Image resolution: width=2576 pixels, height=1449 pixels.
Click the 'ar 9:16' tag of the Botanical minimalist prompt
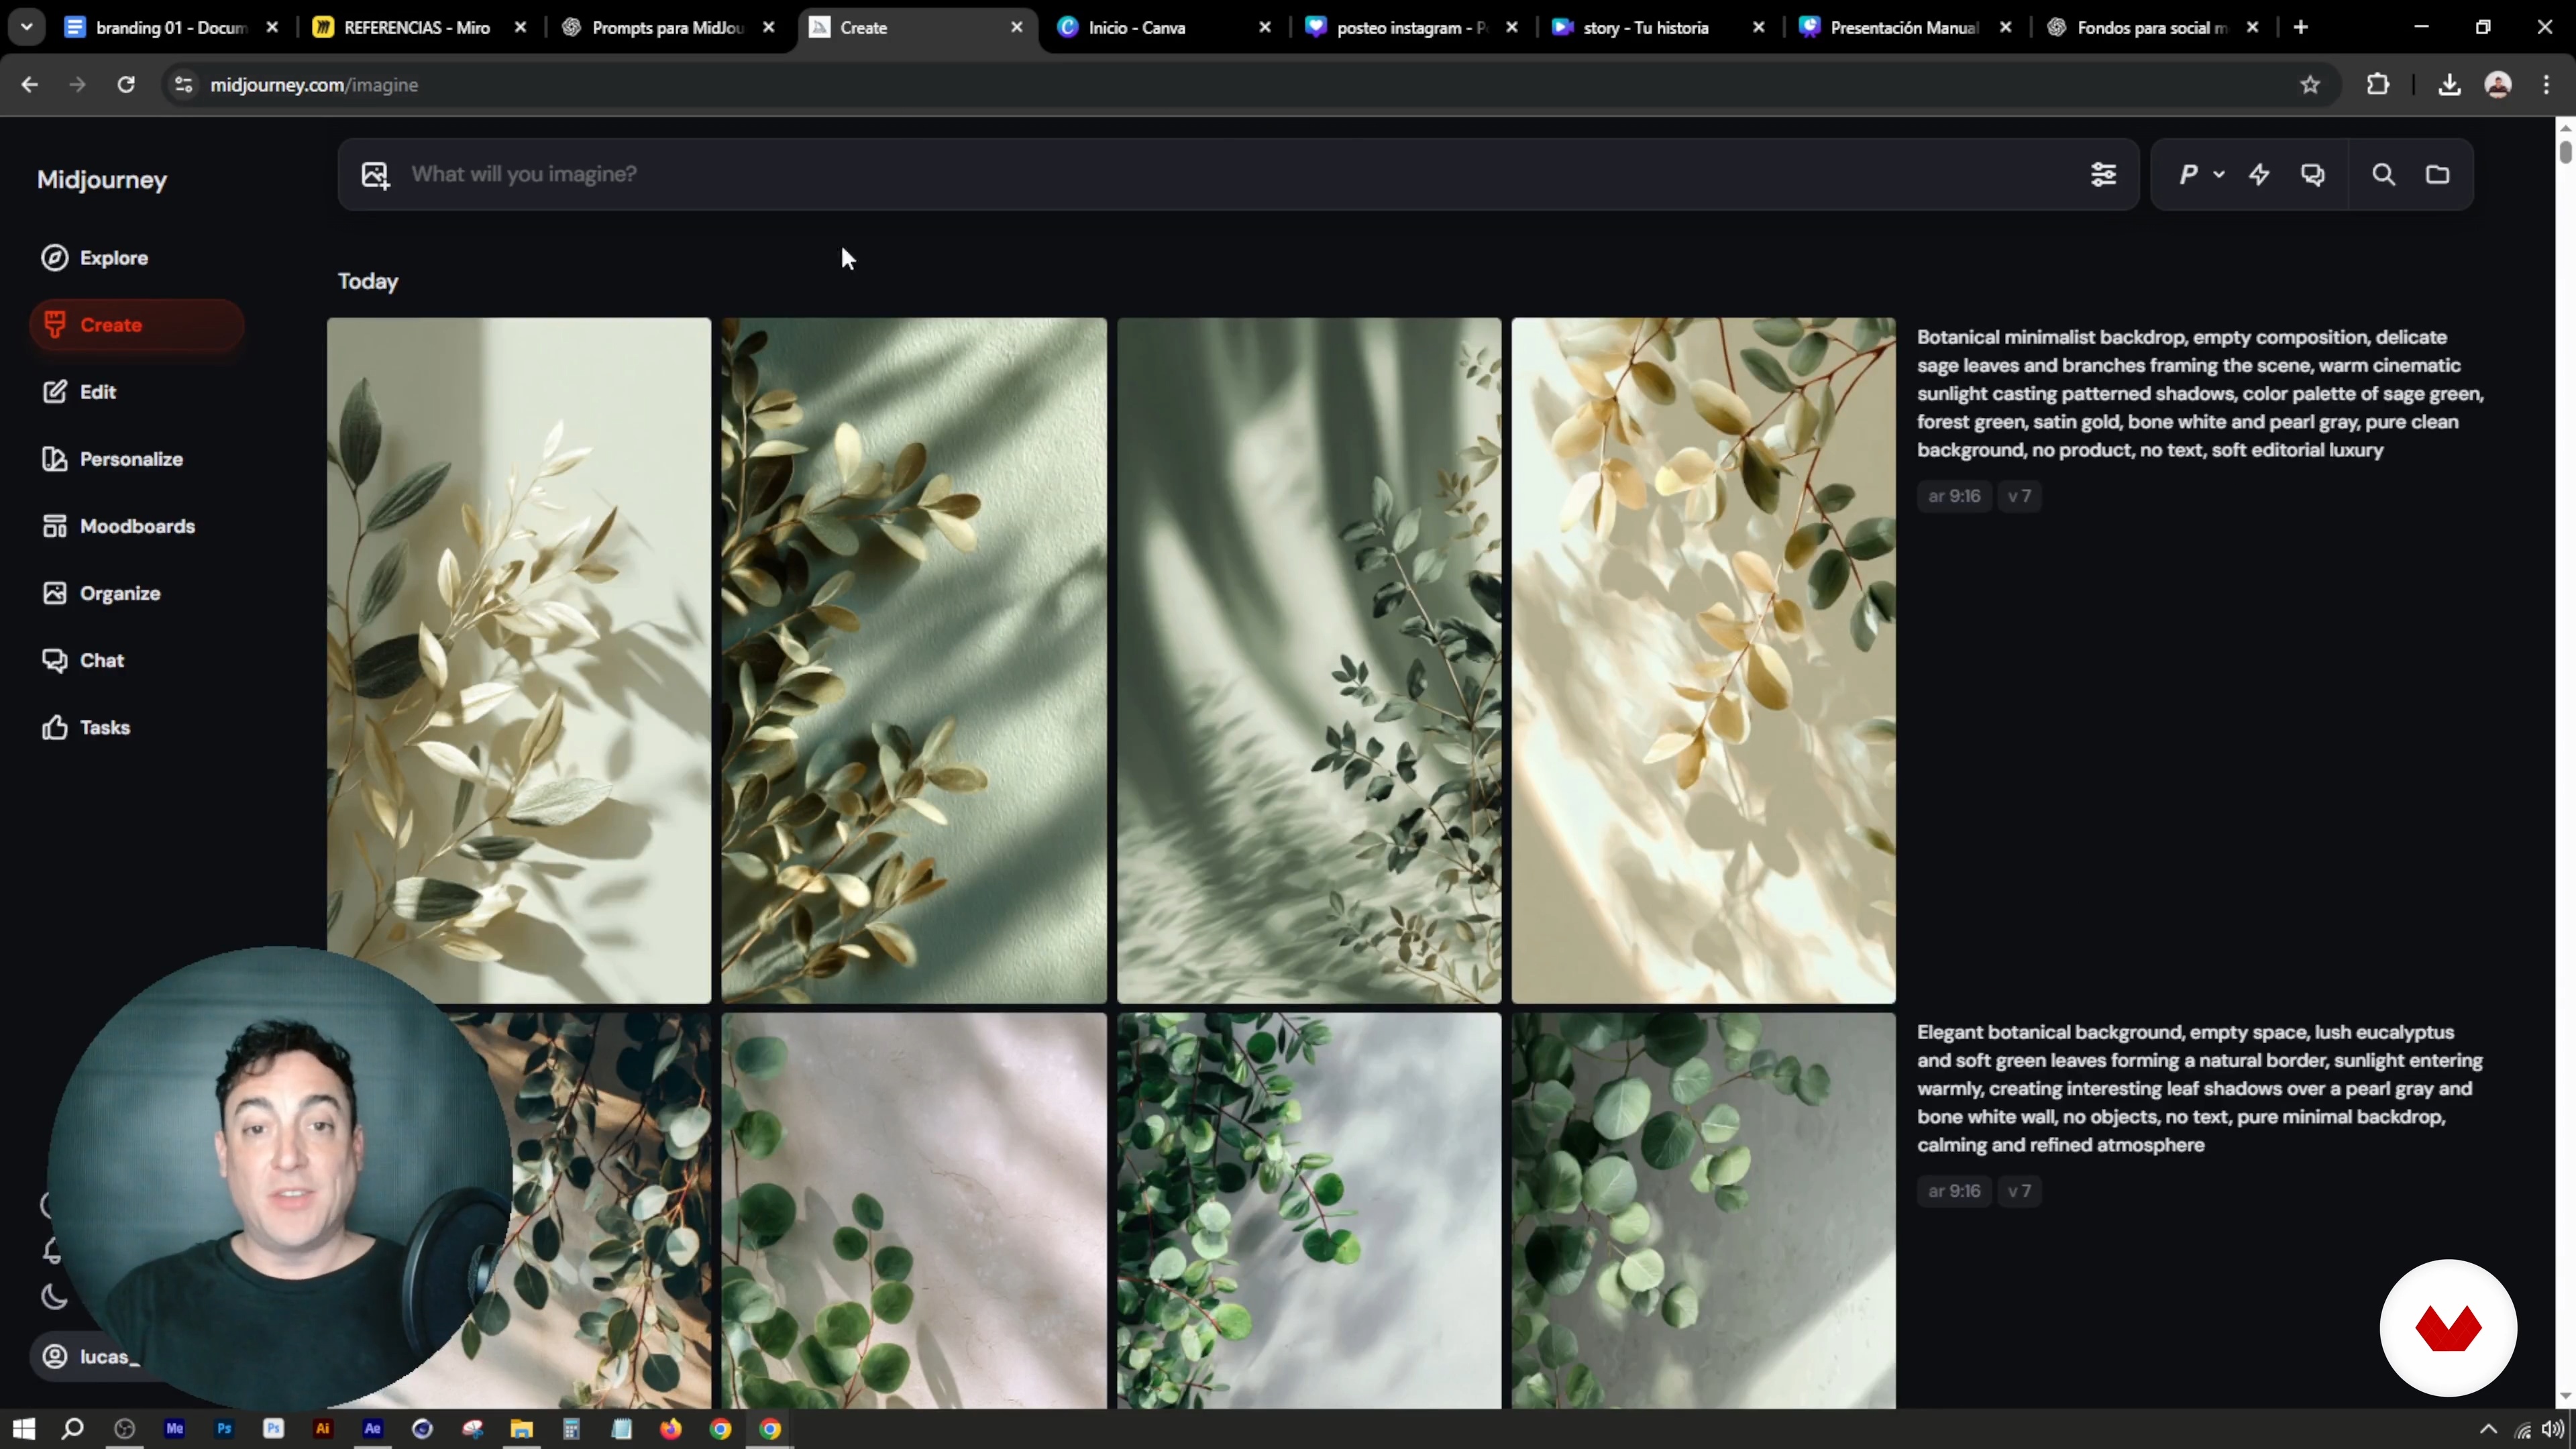[1954, 496]
